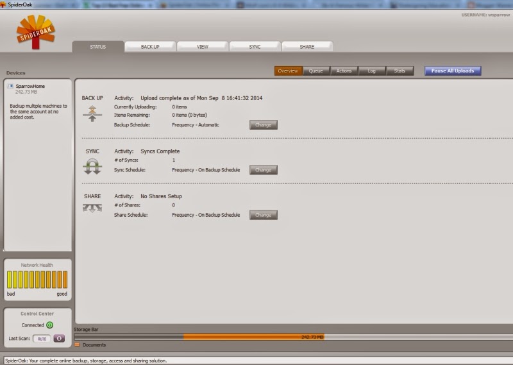This screenshot has width=513, height=365.
Task: Click the Devices panel heading
Action: (x=15, y=72)
